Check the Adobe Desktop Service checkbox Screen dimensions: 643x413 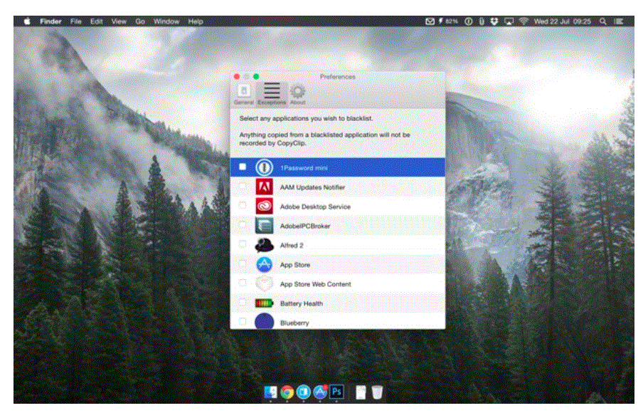click(243, 205)
